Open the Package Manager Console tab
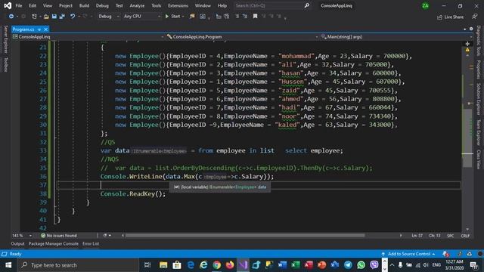This screenshot has width=484, height=272. tap(54, 243)
